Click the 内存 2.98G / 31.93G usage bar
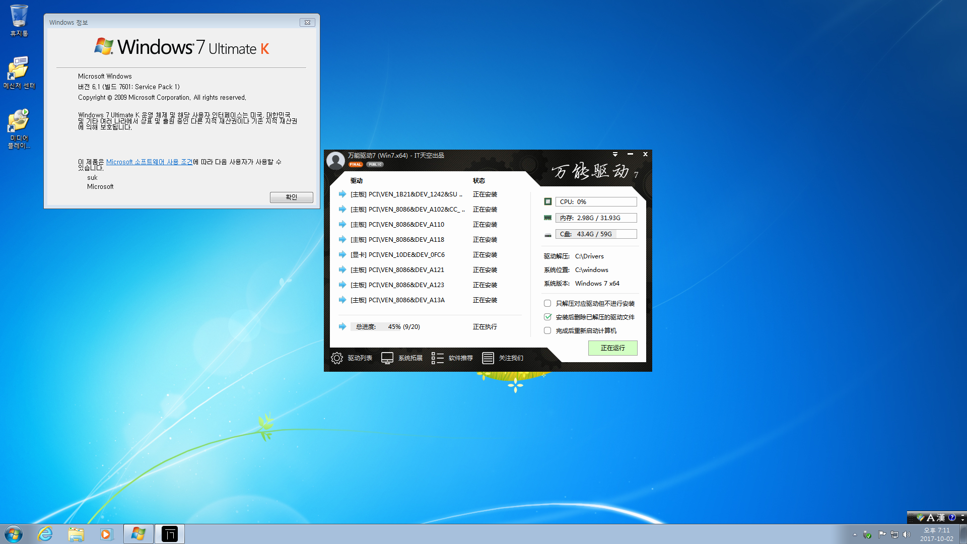 point(596,218)
